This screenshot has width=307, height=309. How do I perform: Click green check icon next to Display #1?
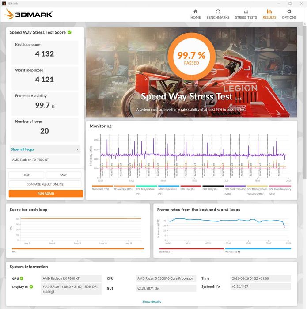tap(31, 287)
